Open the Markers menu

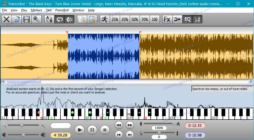point(36,10)
